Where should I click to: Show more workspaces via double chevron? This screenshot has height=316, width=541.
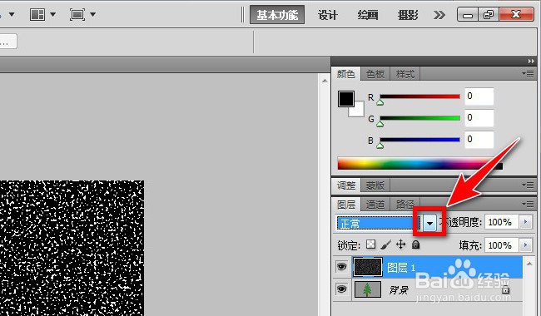pyautogui.click(x=439, y=15)
